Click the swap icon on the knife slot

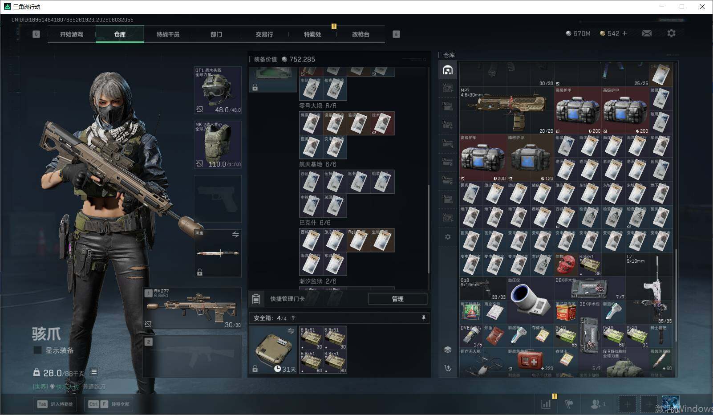pos(235,235)
